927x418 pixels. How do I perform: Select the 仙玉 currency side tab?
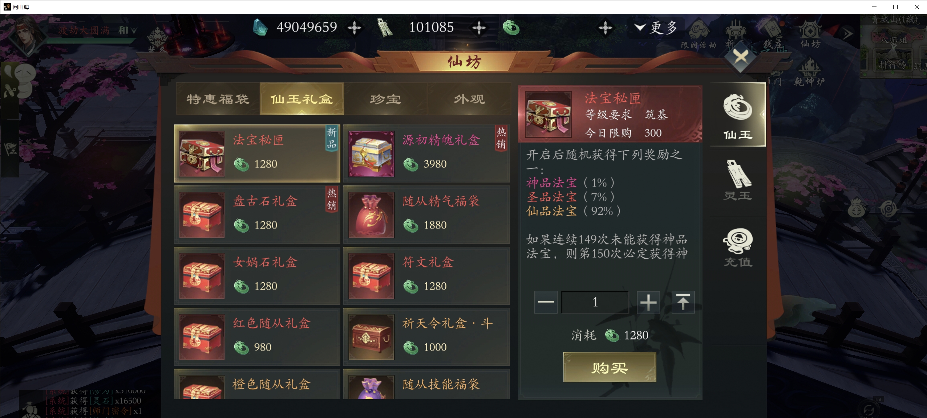tap(738, 115)
